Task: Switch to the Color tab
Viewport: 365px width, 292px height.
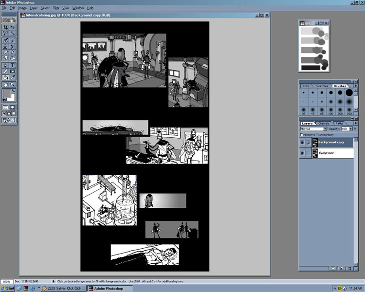Action: click(x=306, y=86)
